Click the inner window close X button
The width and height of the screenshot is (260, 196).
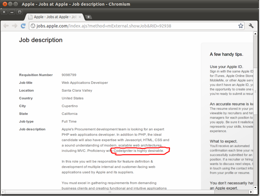(x=4, y=12)
